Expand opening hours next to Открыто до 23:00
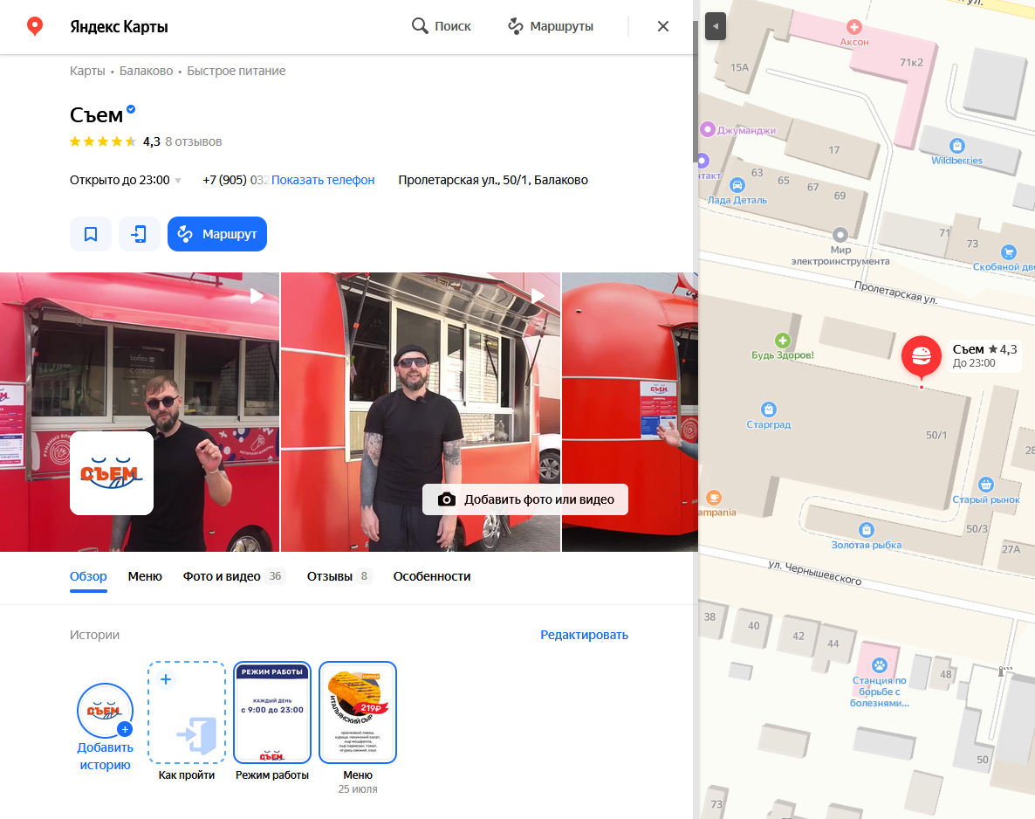 point(178,181)
